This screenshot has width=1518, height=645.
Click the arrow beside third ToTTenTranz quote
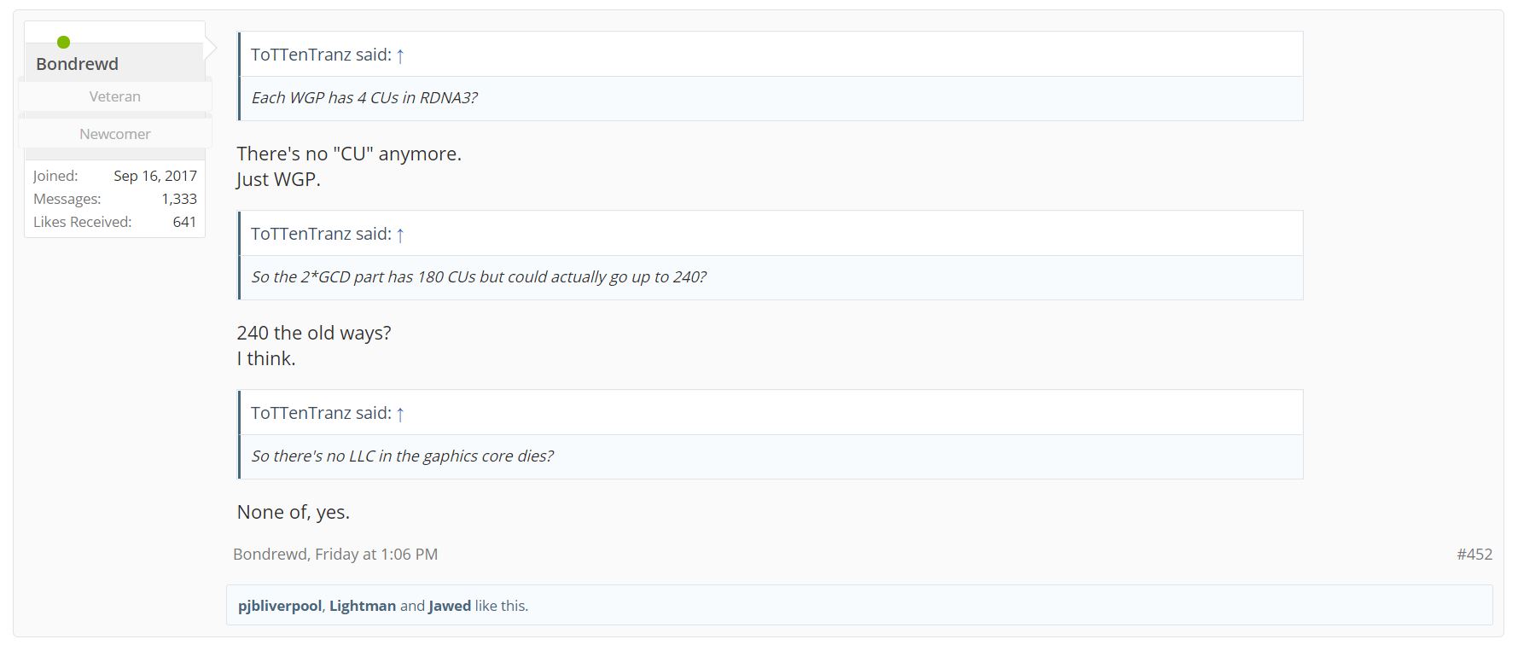(x=399, y=414)
